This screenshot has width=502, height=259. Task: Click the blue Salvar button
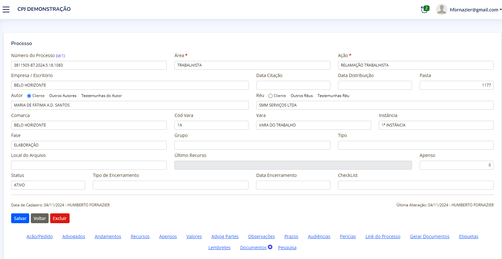coord(20,218)
